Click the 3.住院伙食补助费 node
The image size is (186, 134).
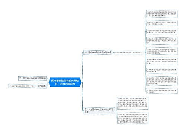(162, 32)
